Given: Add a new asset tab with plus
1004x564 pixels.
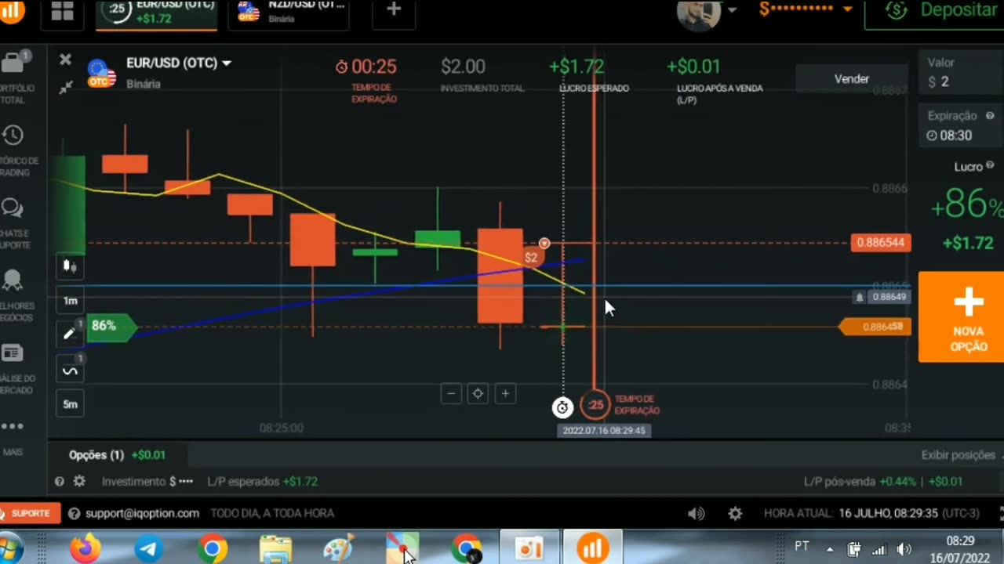Looking at the screenshot, I should 394,9.
